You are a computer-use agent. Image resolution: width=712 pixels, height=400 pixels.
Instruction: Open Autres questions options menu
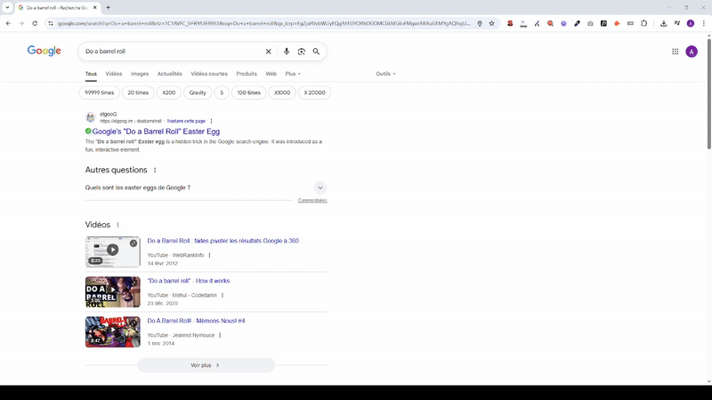pos(155,170)
